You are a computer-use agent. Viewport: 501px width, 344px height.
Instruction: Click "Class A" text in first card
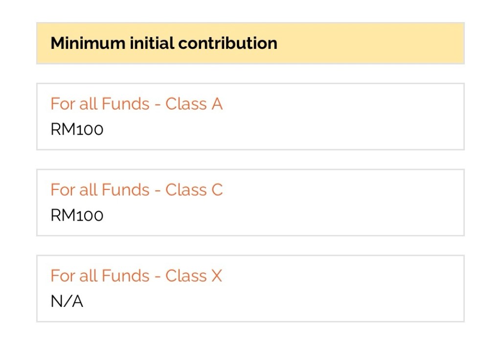point(194,104)
